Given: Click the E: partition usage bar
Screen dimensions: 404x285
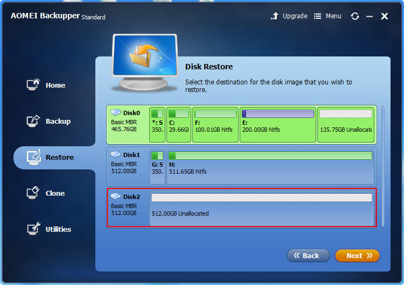Looking at the screenshot, I should (278, 113).
